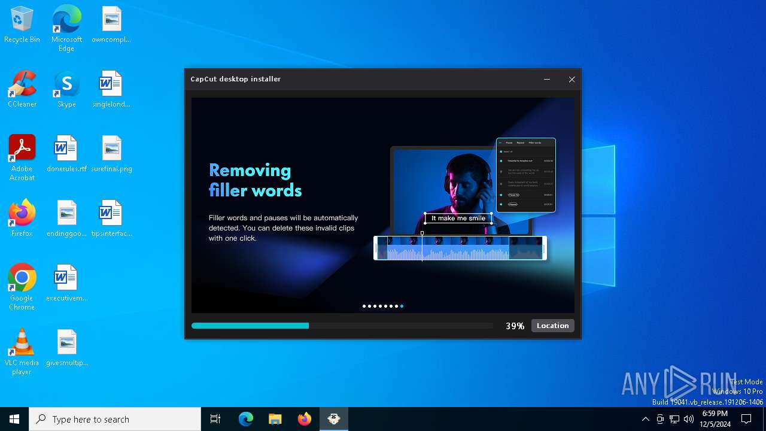The image size is (766, 431).
Task: Open Google Chrome desktop shortcut
Action: 22,287
